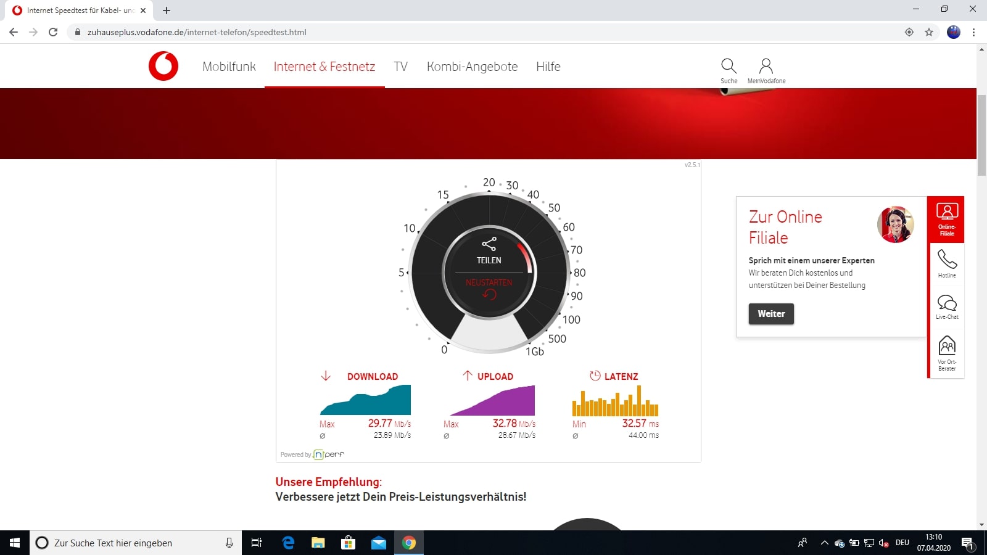Click the location permission icon in address bar
This screenshot has width=987, height=555.
point(909,32)
